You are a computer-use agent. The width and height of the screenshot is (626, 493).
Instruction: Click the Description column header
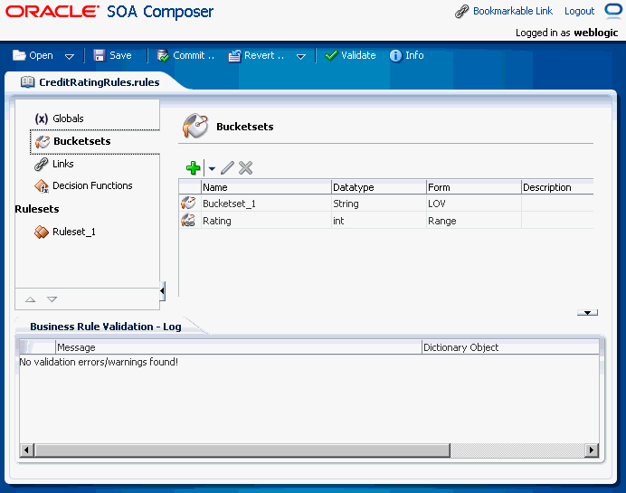pos(557,187)
